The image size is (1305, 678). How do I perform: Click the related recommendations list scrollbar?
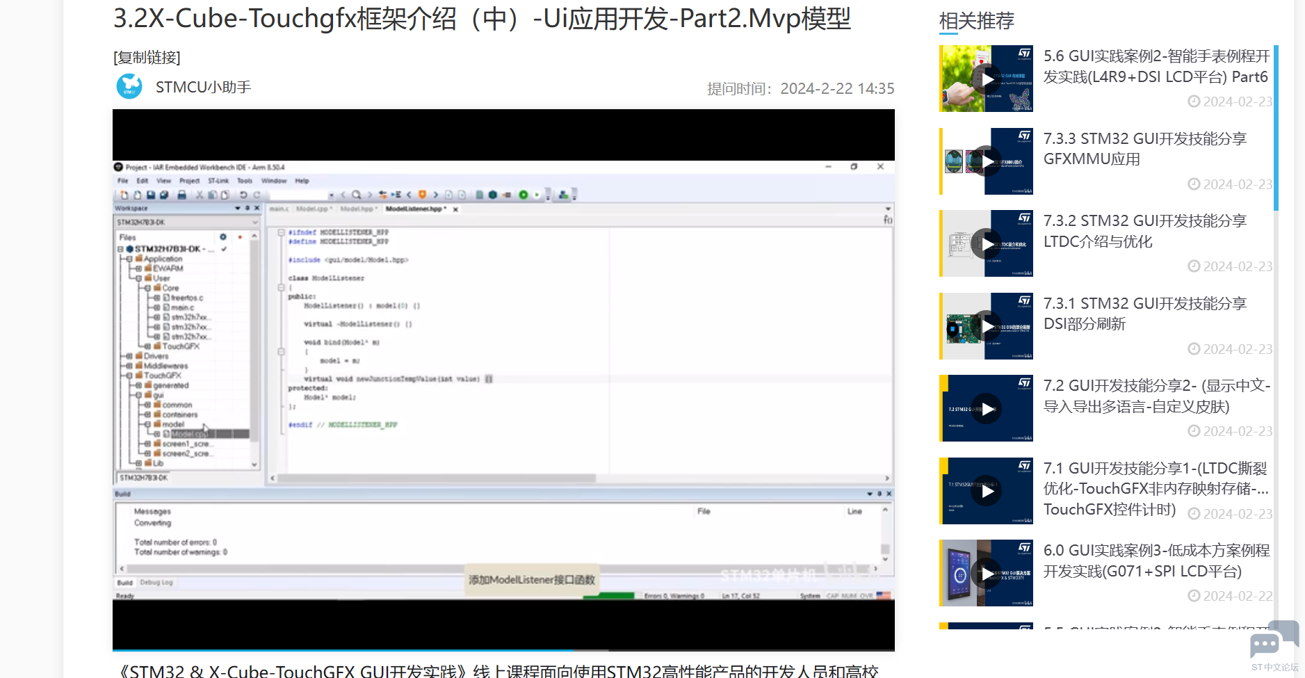point(1276,128)
